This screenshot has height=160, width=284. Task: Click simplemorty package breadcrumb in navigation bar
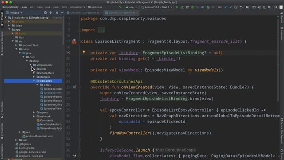(x=78, y=7)
